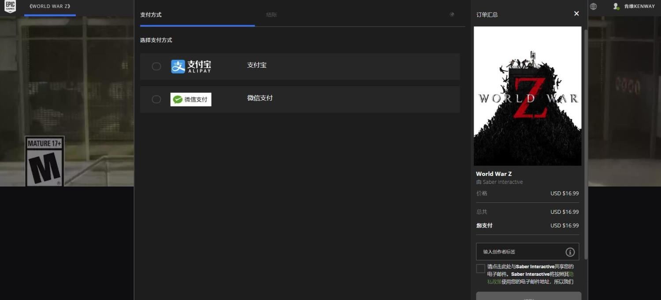Viewport: 661px width, 300px height.
Task: Open the 《WORLD WAR Z》 store tab
Action: (x=50, y=7)
